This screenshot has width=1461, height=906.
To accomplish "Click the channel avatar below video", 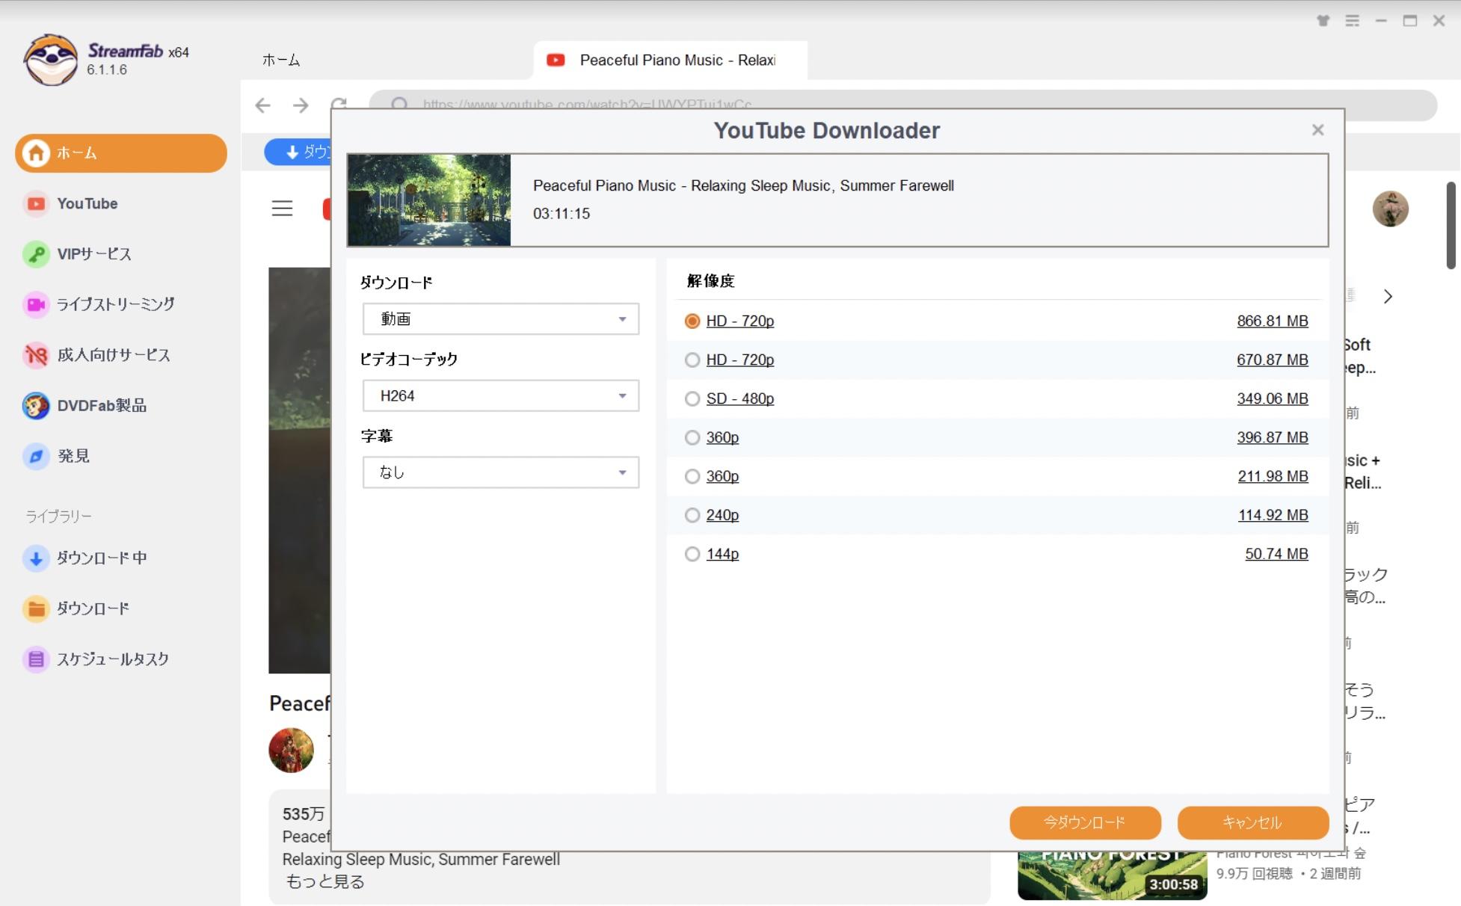I will 291,750.
